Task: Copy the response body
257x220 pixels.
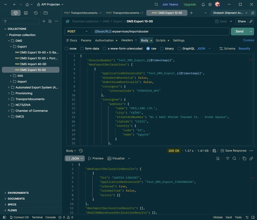Action: point(244,158)
